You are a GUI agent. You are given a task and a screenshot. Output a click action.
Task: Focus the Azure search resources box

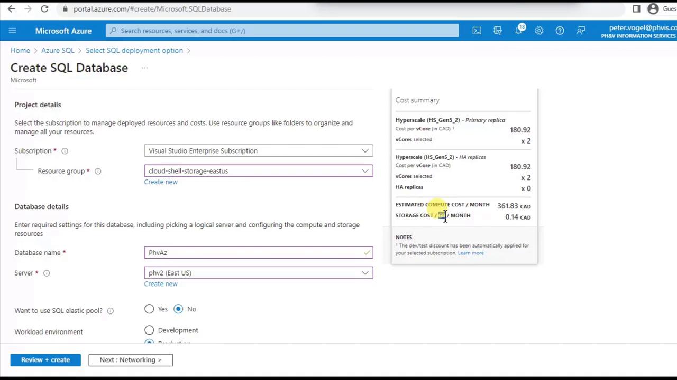[282, 31]
